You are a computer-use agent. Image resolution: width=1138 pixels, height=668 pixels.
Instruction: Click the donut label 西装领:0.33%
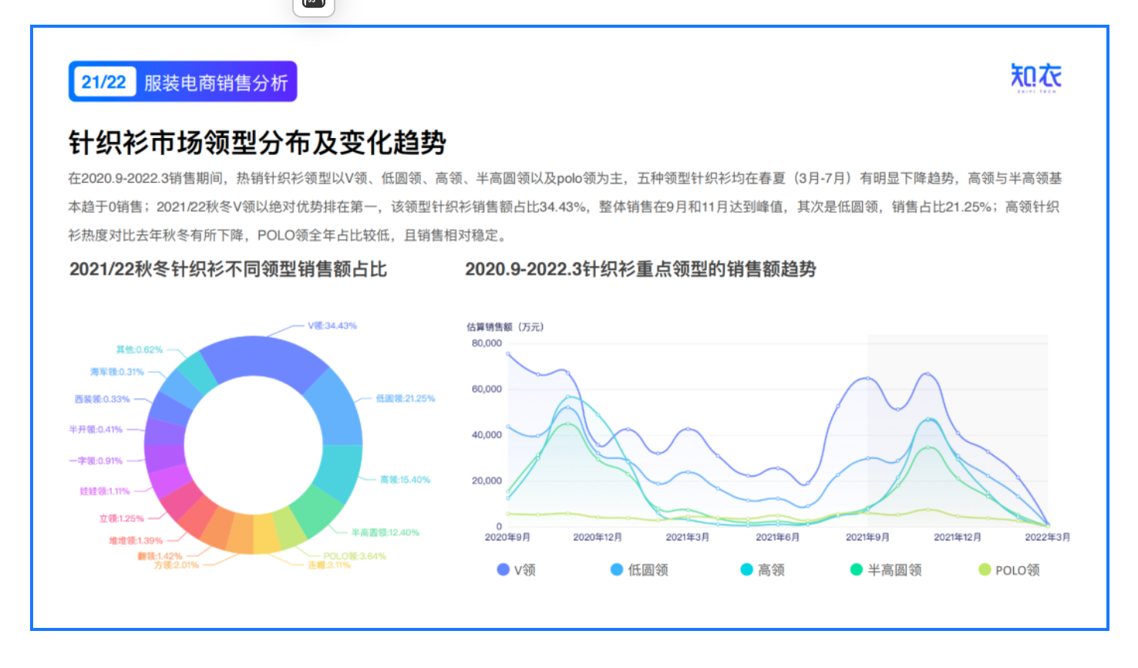pyautogui.click(x=102, y=400)
